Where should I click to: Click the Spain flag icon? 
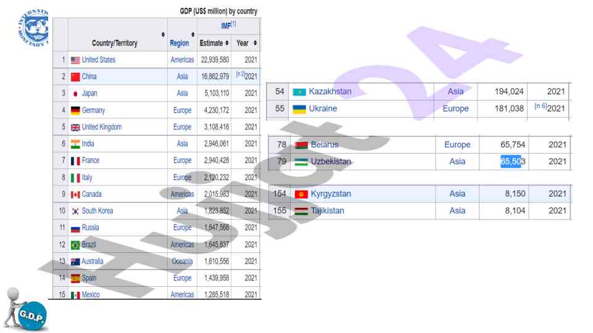click(x=75, y=278)
